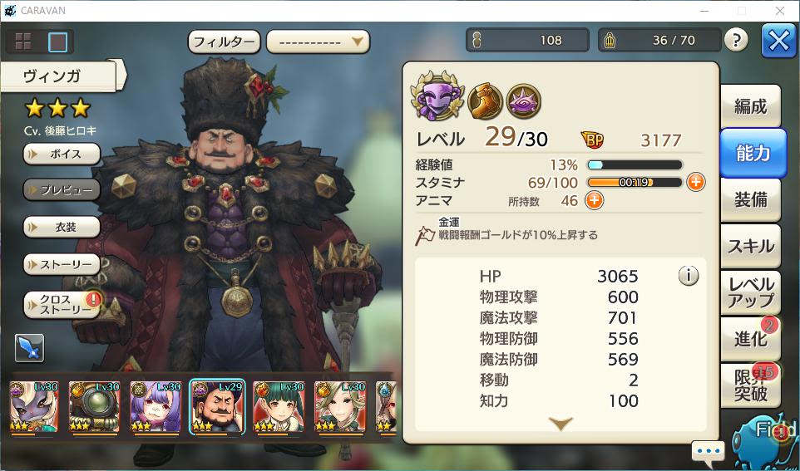Click the golden boot skill icon

485,101
